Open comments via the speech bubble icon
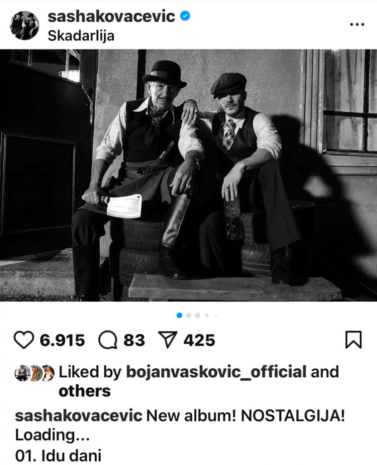Viewport: 377px width, 465px height. (108, 340)
